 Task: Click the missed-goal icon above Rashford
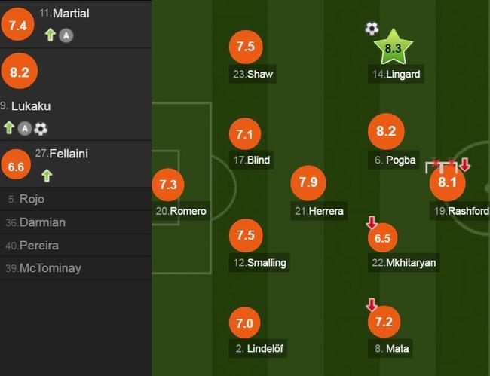click(441, 166)
